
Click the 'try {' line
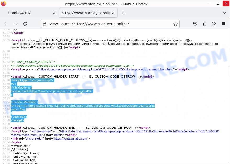coord(14,84)
